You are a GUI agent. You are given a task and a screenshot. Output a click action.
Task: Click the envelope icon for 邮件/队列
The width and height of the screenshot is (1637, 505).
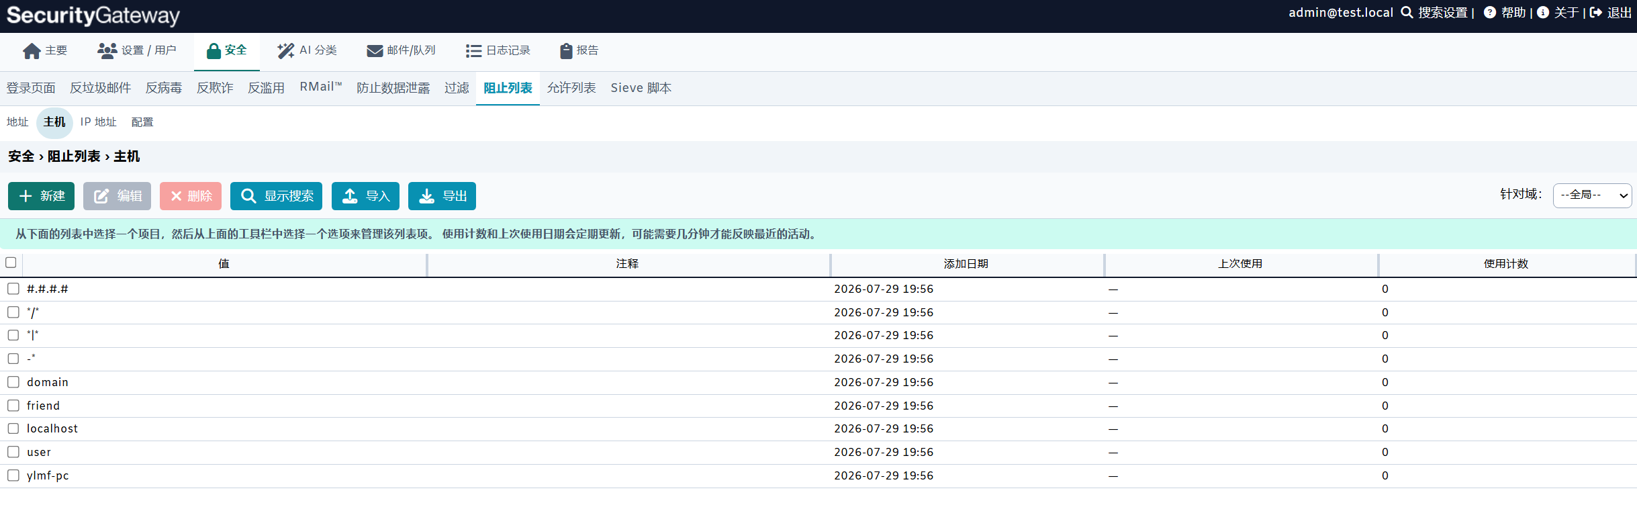pos(375,51)
